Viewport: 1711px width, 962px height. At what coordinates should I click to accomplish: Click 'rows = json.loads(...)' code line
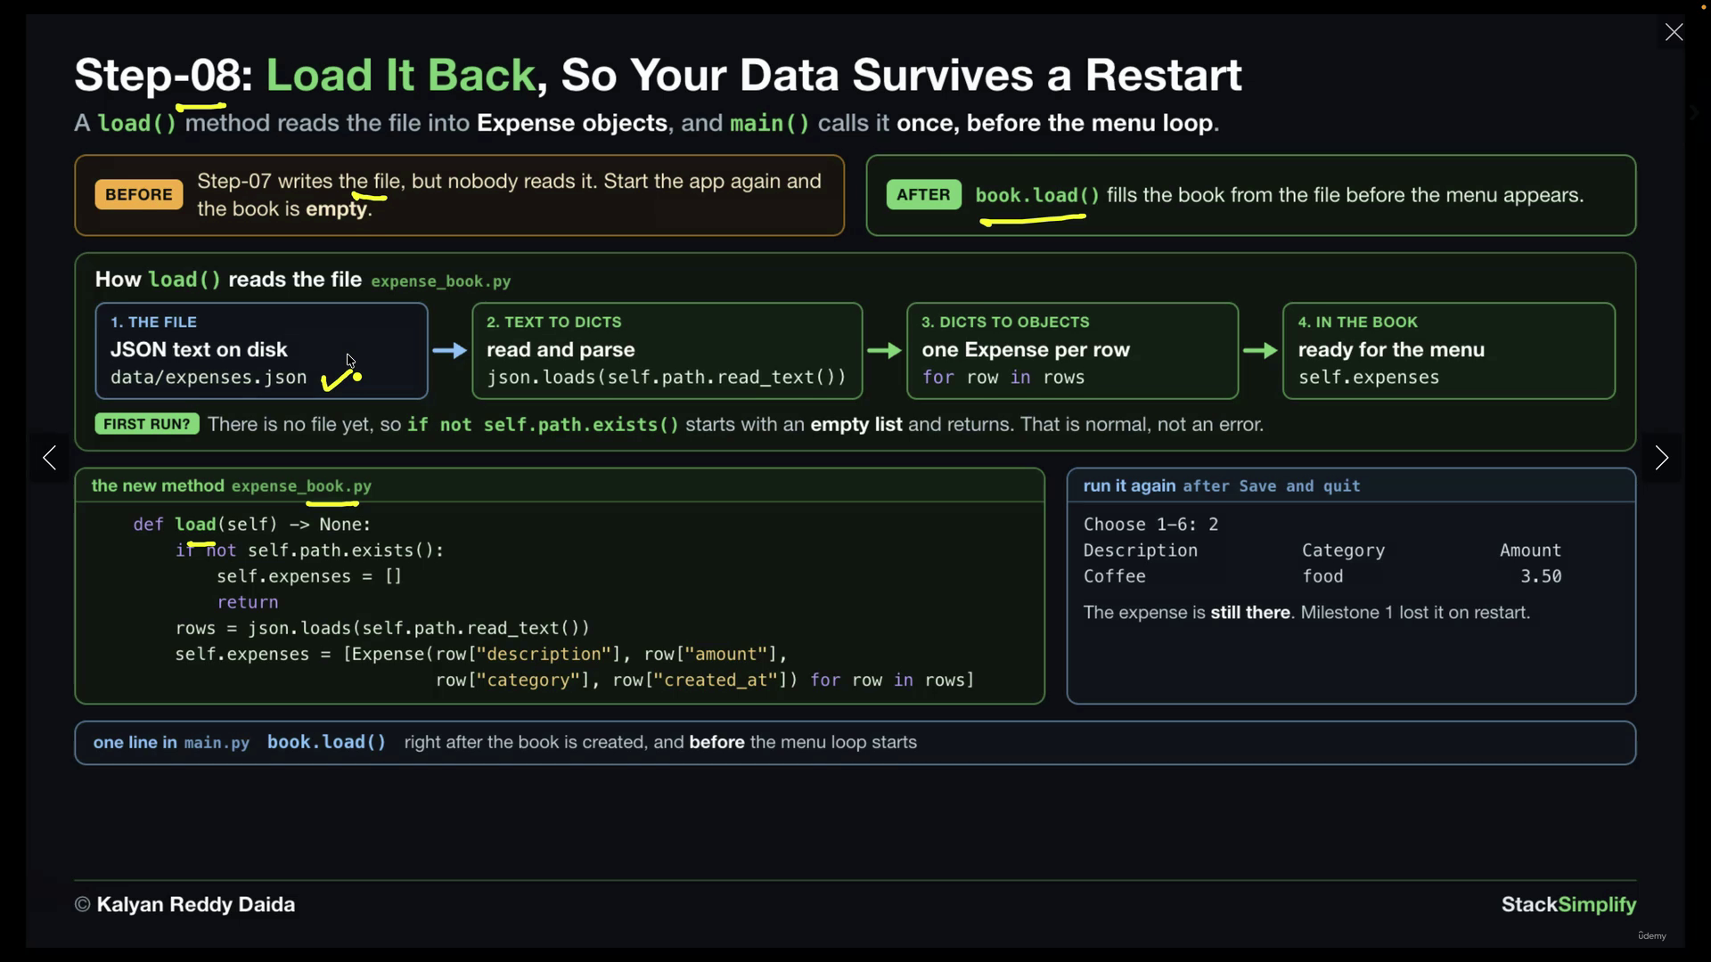click(382, 628)
